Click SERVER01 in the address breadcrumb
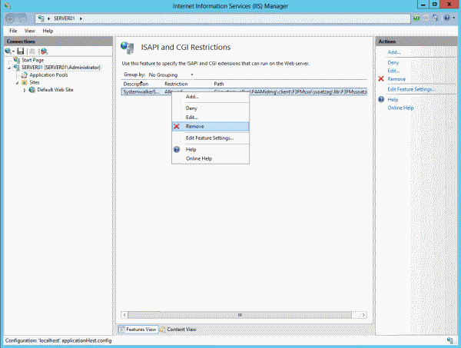Image resolution: width=461 pixels, height=348 pixels. pos(64,18)
